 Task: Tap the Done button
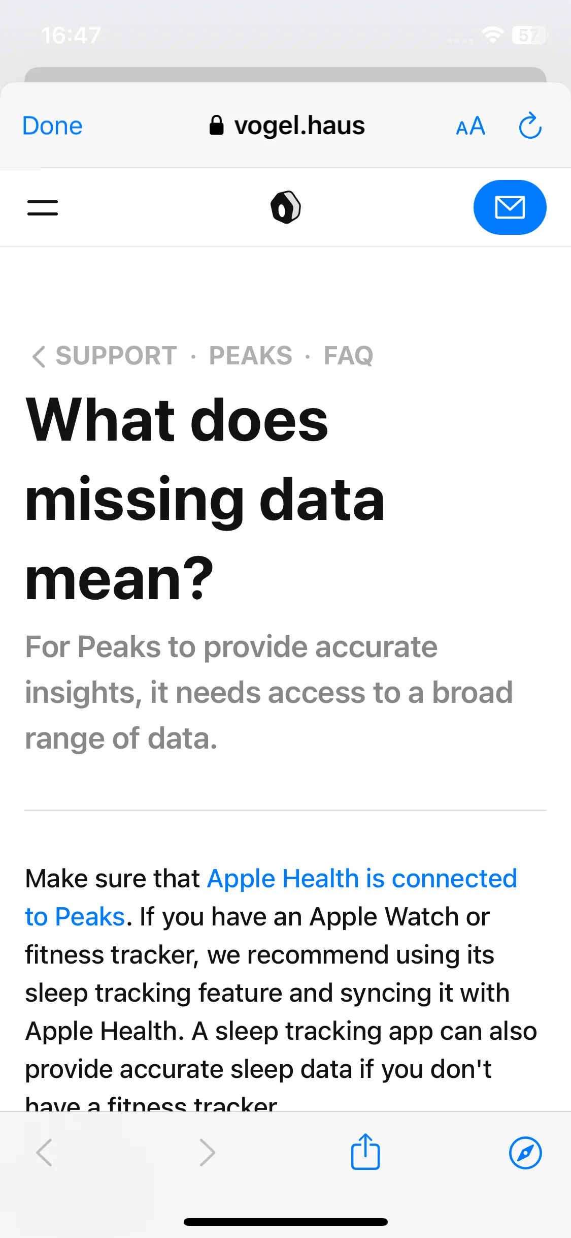(52, 126)
